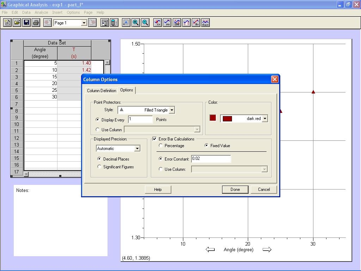This screenshot has width=361, height=271.
Task: Click the Zoom Out magnifier icon
Action: pos(145,23)
